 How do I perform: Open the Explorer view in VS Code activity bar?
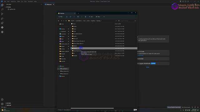coord(2,5)
